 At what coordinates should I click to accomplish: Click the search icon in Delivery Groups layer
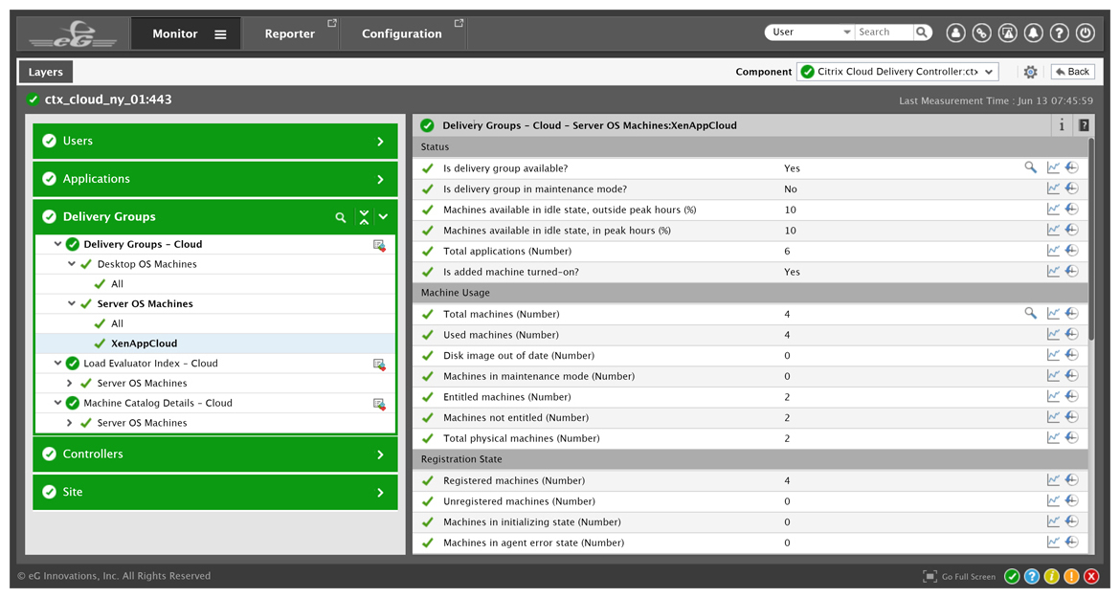coord(341,217)
